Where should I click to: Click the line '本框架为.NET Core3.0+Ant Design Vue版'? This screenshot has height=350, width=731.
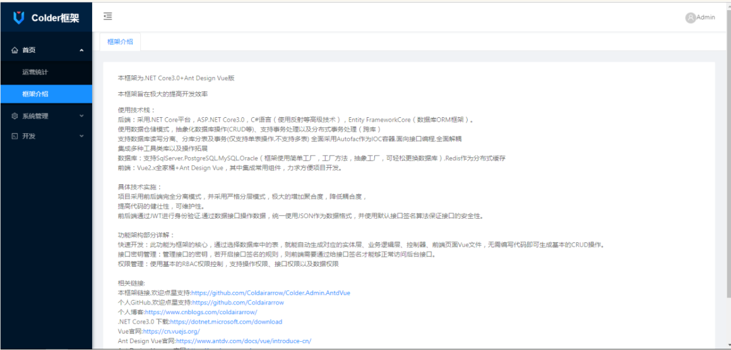click(x=176, y=79)
